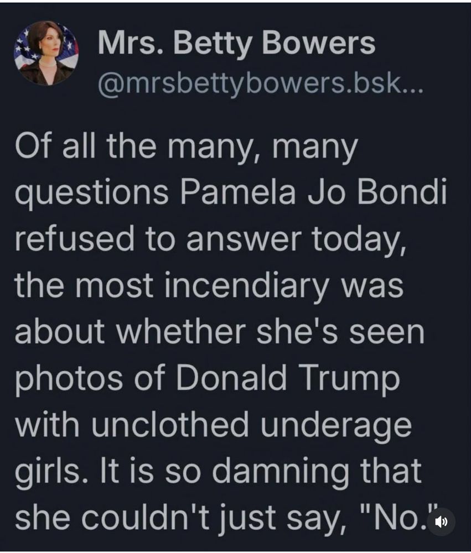The image size is (471, 553).
Task: Mute the sound using the speaker icon
Action: click(x=441, y=521)
